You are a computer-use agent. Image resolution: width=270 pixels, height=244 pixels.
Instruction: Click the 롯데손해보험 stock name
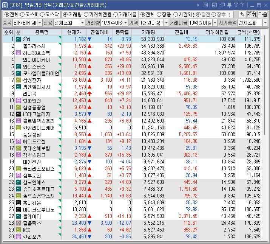click(x=37, y=148)
